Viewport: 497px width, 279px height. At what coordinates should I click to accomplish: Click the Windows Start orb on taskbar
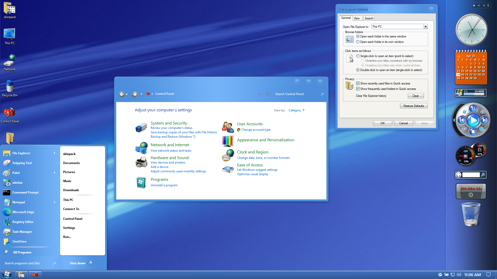(7, 274)
